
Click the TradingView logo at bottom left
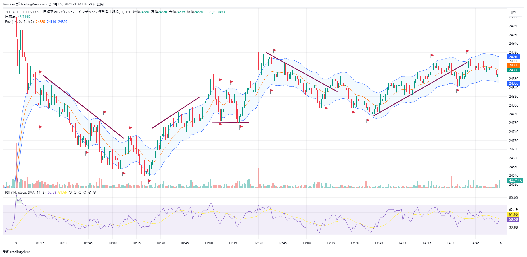(16, 252)
